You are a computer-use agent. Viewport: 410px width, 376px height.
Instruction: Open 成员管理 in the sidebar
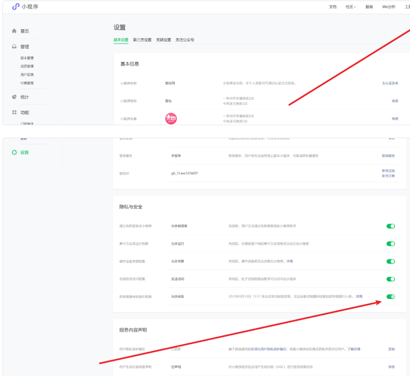27,66
